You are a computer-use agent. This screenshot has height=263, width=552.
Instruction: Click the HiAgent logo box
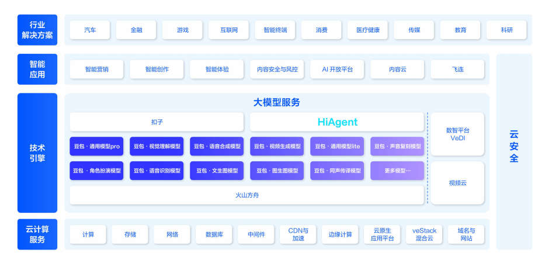[337, 122]
